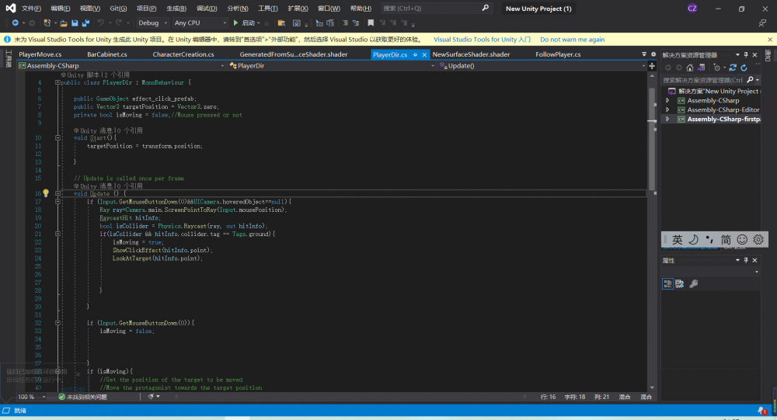Click the open file folder icon
Screen dimensions: 777x420
click(64, 23)
